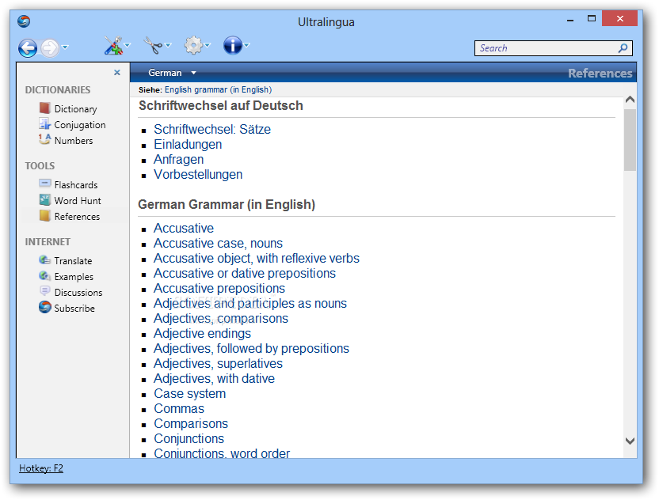Viewport: 659px width, 500px height.
Task: Click the Flashcards card icon
Action: (x=44, y=184)
